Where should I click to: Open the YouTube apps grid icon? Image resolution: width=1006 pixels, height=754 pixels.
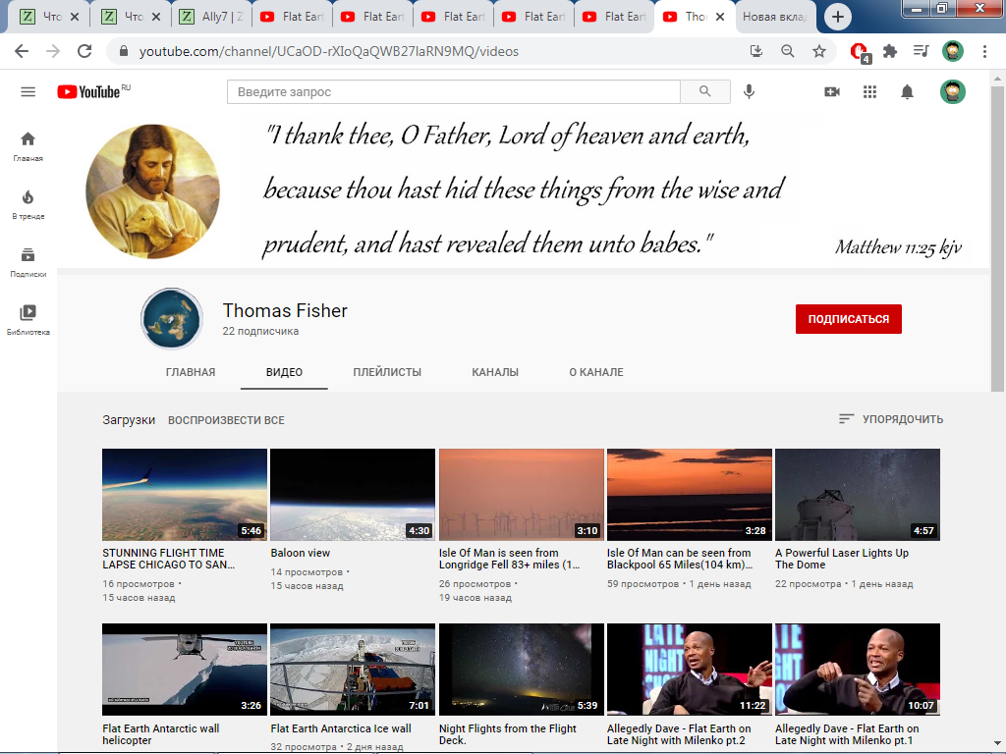869,91
